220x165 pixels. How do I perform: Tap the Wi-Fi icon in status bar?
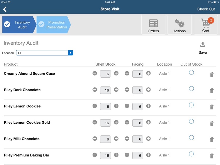9,2
